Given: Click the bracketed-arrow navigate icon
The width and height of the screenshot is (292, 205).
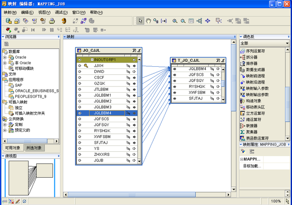Looking at the screenshot, I should point(164,21).
